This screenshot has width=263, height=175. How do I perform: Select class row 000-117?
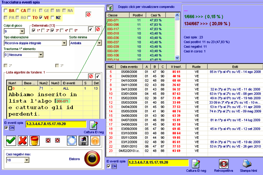tap(141, 29)
